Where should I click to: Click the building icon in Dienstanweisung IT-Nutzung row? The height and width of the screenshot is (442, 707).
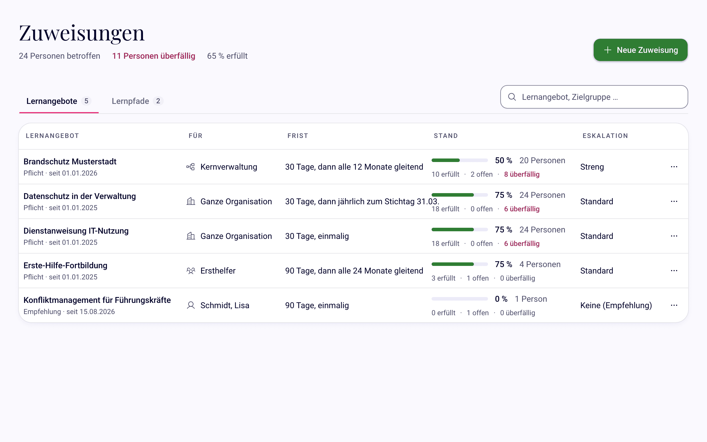point(191,236)
